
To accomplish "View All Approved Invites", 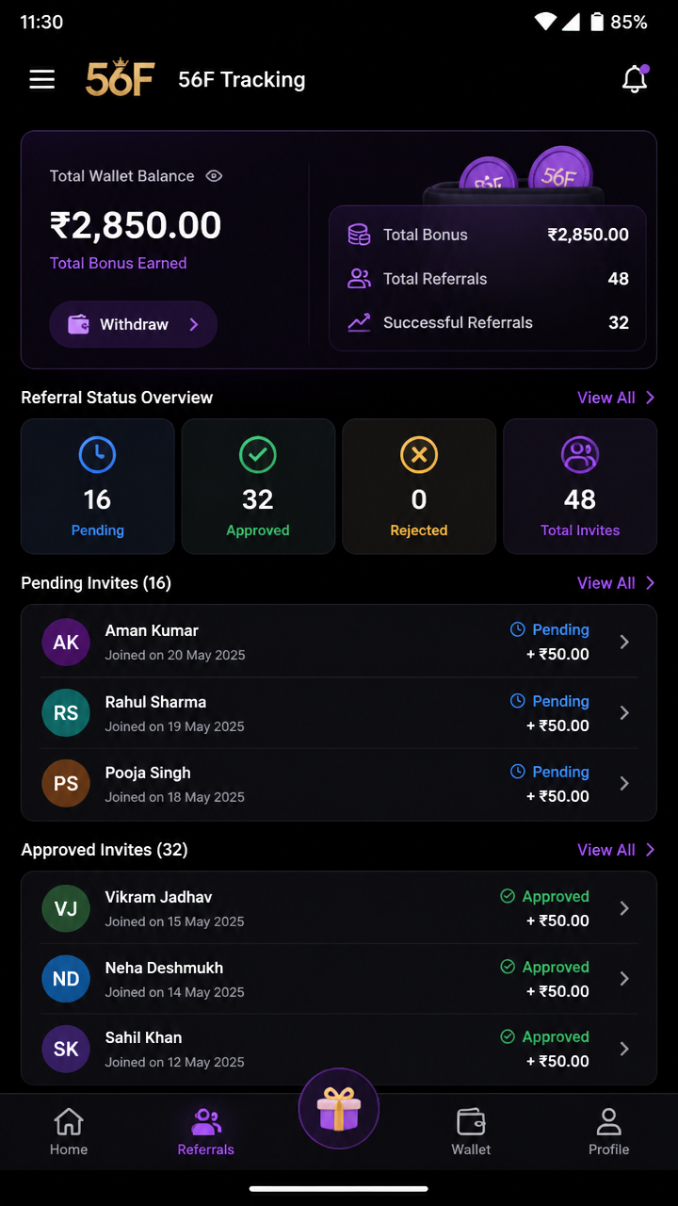I will [x=616, y=850].
